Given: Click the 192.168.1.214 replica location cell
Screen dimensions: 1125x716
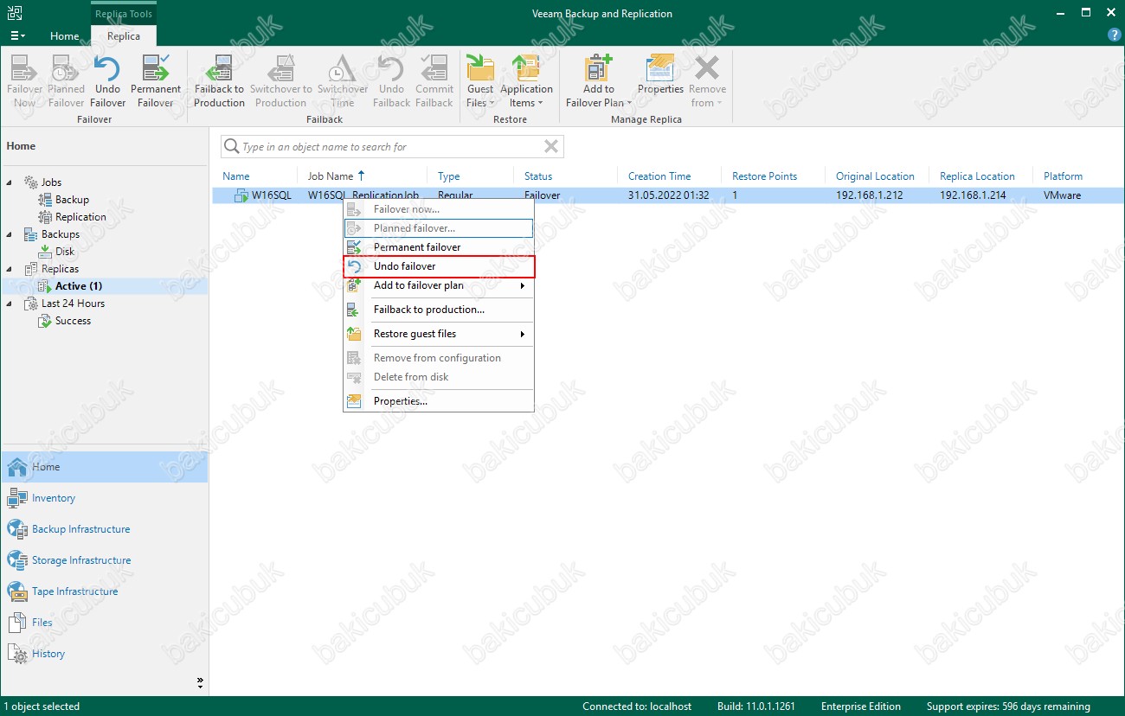Looking at the screenshot, I should [973, 195].
